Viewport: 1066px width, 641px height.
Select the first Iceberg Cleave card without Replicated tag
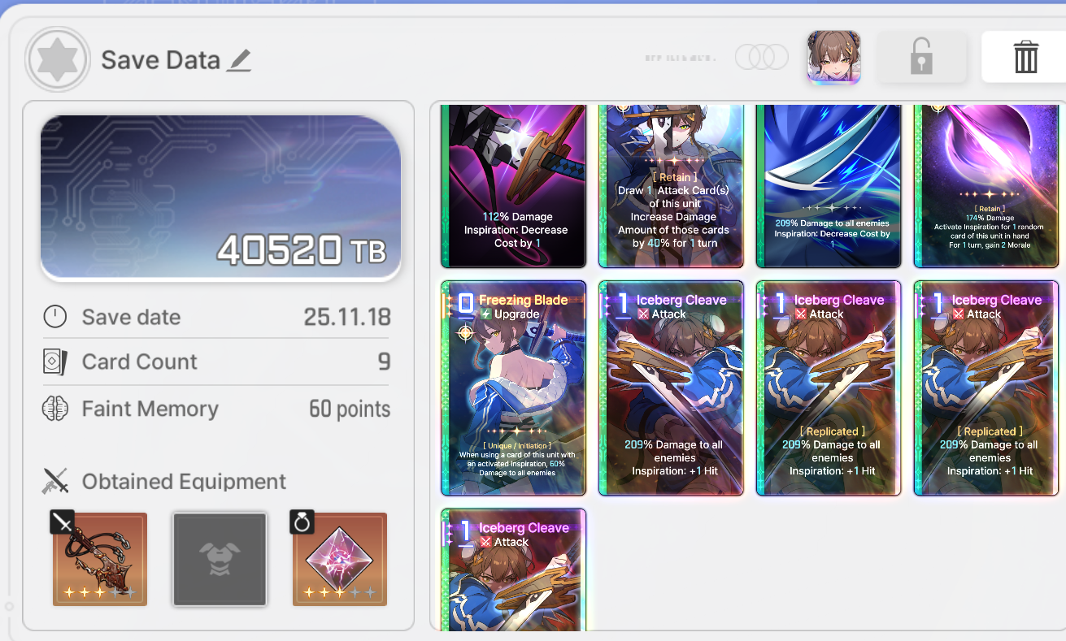[671, 388]
